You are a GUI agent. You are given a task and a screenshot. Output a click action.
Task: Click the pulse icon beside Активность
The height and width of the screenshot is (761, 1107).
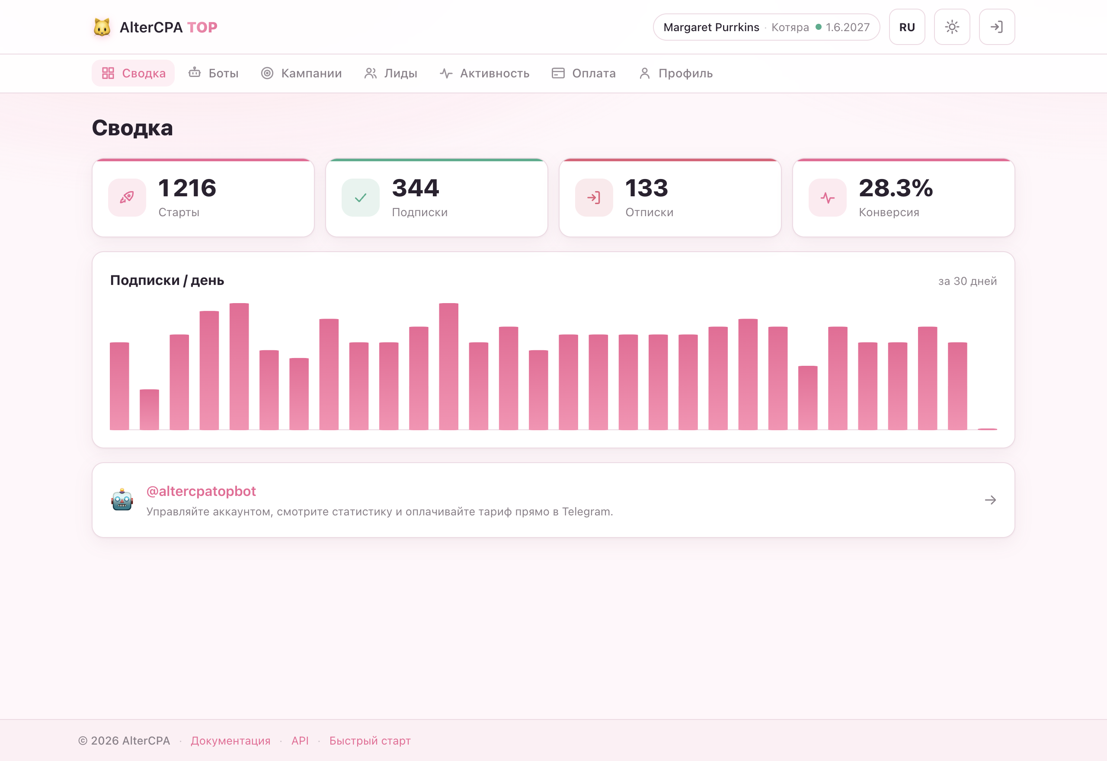click(446, 73)
